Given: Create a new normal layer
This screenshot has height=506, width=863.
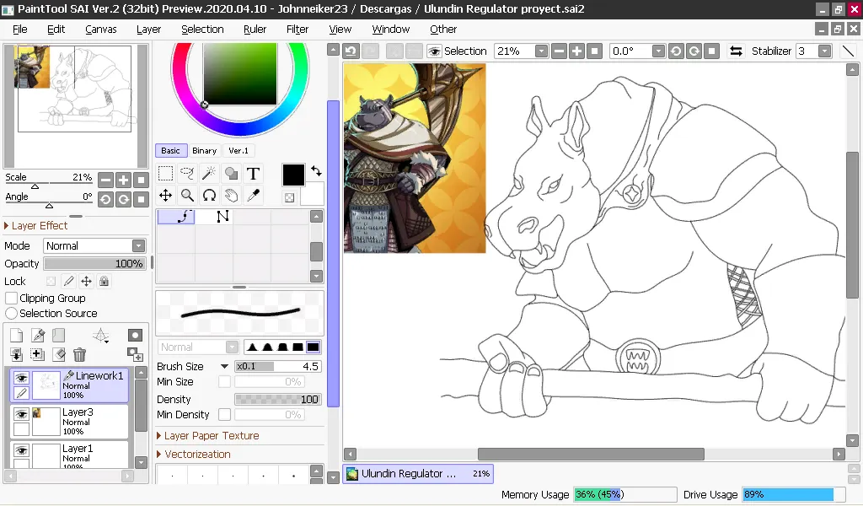Looking at the screenshot, I should coord(17,335).
